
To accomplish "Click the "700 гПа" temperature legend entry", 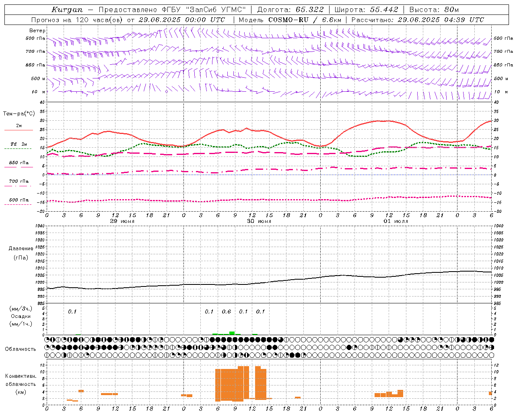I will 19,181.
